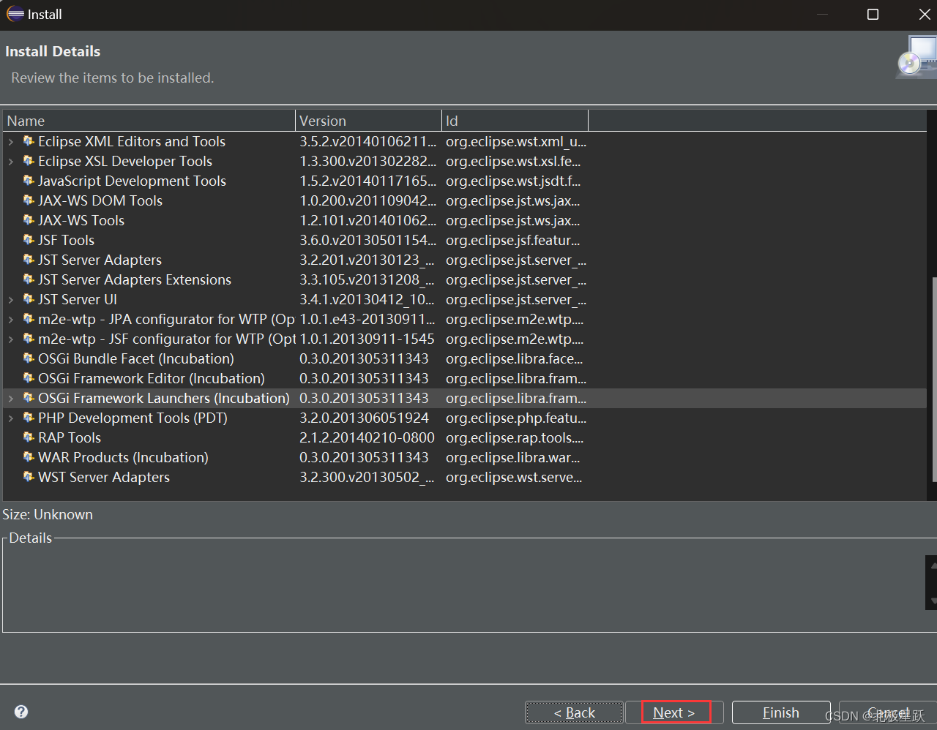Click the Size: Unknown label
Viewport: 937px width, 730px height.
click(x=48, y=514)
